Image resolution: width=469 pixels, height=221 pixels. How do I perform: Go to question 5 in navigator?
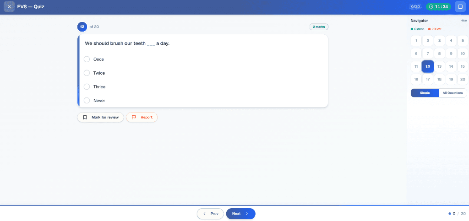463,41
